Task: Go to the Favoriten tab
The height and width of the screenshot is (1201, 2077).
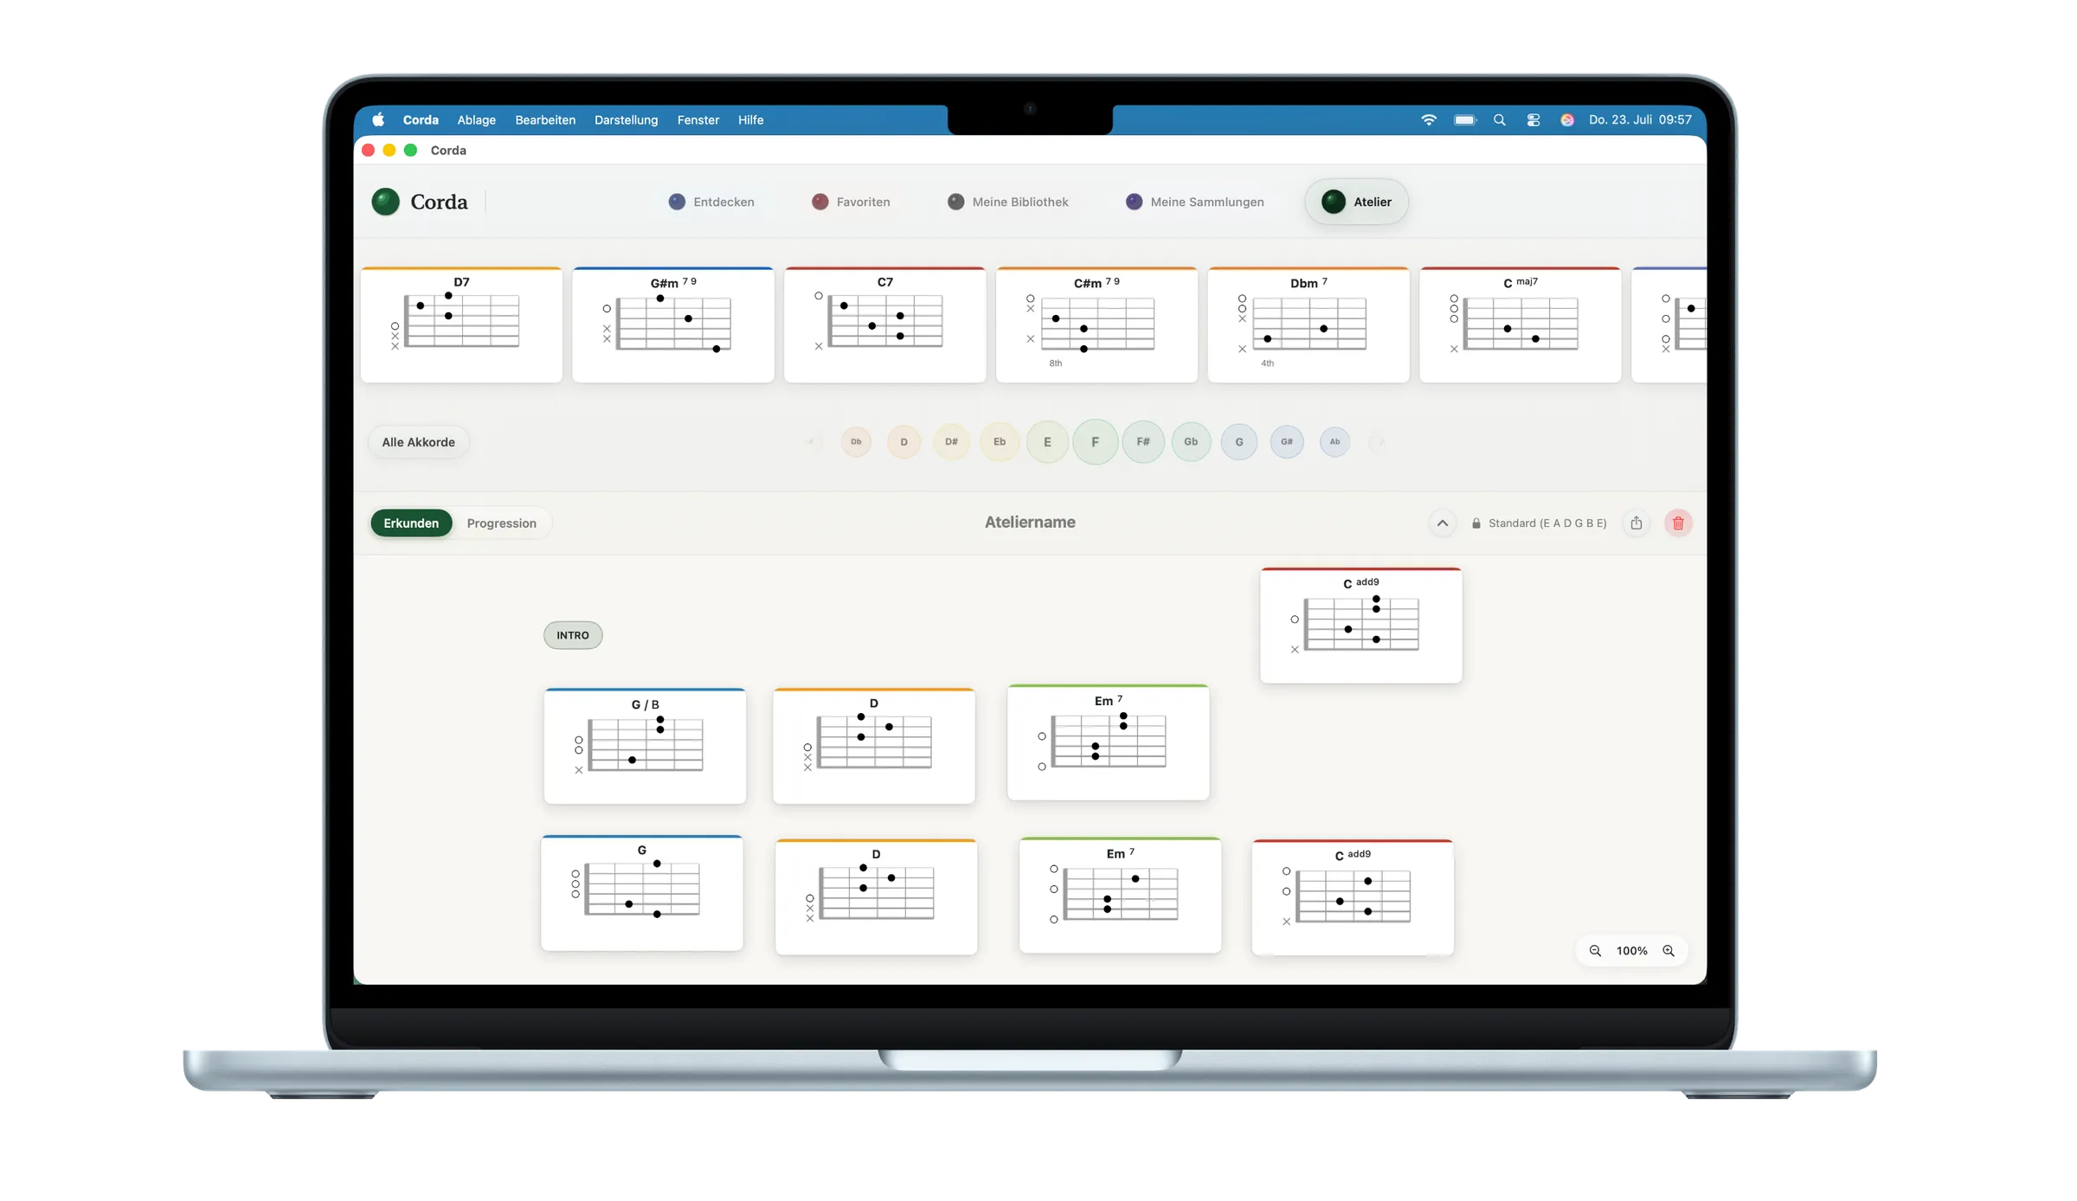Action: pos(851,202)
